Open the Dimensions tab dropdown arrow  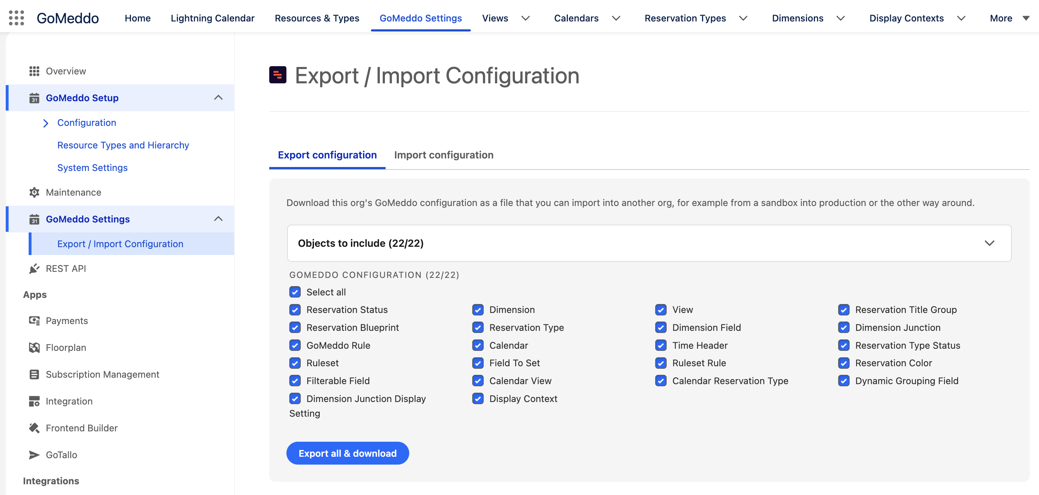click(841, 18)
